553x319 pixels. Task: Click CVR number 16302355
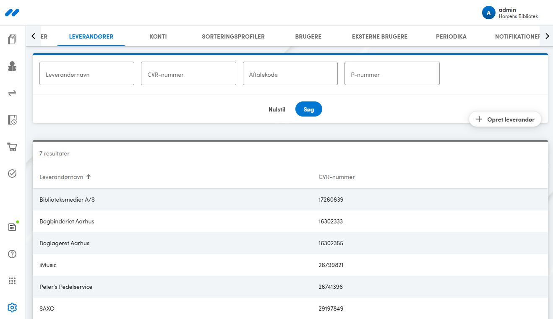coord(331,243)
